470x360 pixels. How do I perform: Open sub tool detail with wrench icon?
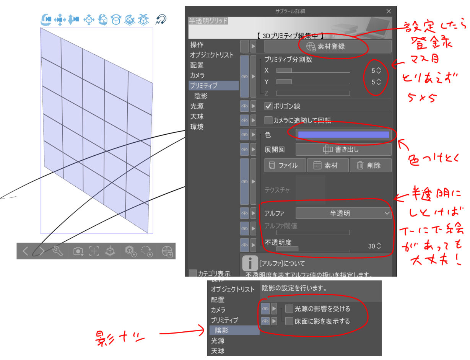coord(58,251)
